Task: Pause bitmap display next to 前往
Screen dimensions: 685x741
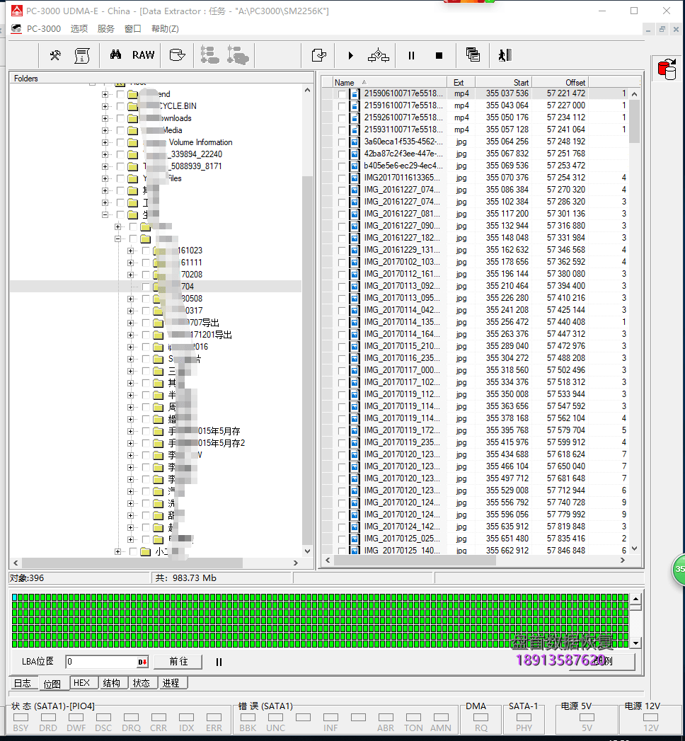Action: 219,662
